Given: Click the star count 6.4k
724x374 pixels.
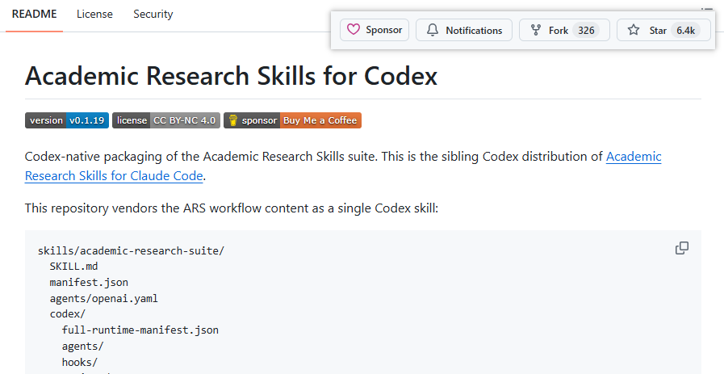Looking at the screenshot, I should click(686, 31).
